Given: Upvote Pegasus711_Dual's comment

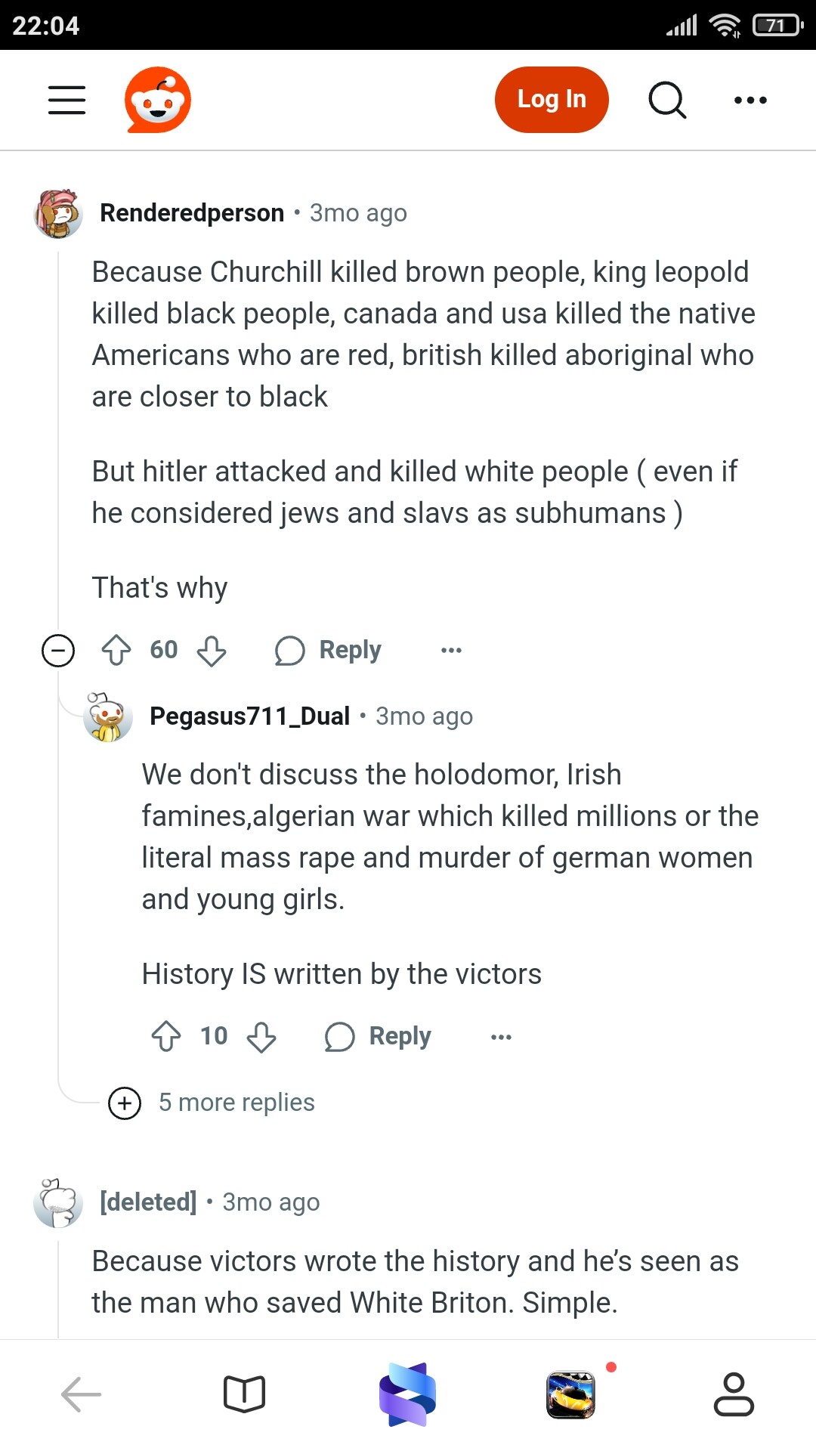Looking at the screenshot, I should (x=166, y=1036).
